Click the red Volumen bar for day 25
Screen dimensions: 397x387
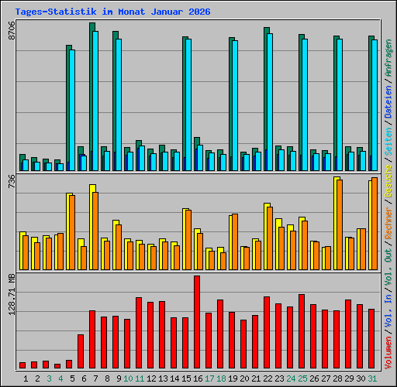302,331
